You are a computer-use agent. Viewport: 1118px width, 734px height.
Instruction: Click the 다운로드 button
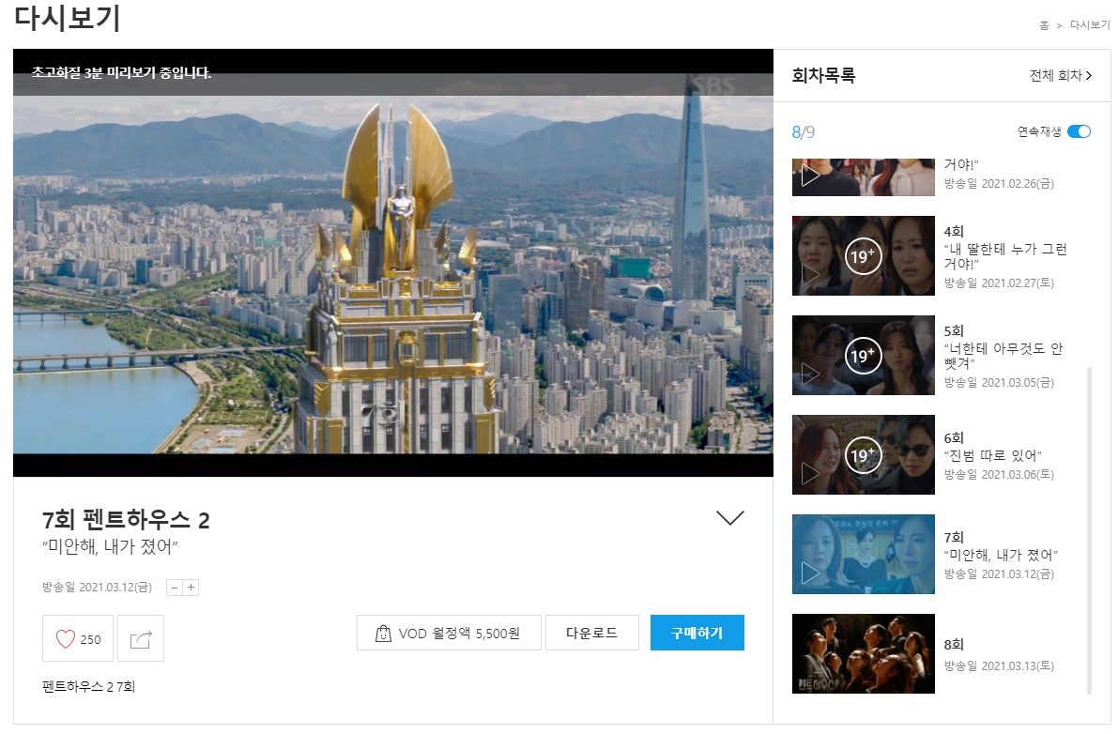coord(591,633)
